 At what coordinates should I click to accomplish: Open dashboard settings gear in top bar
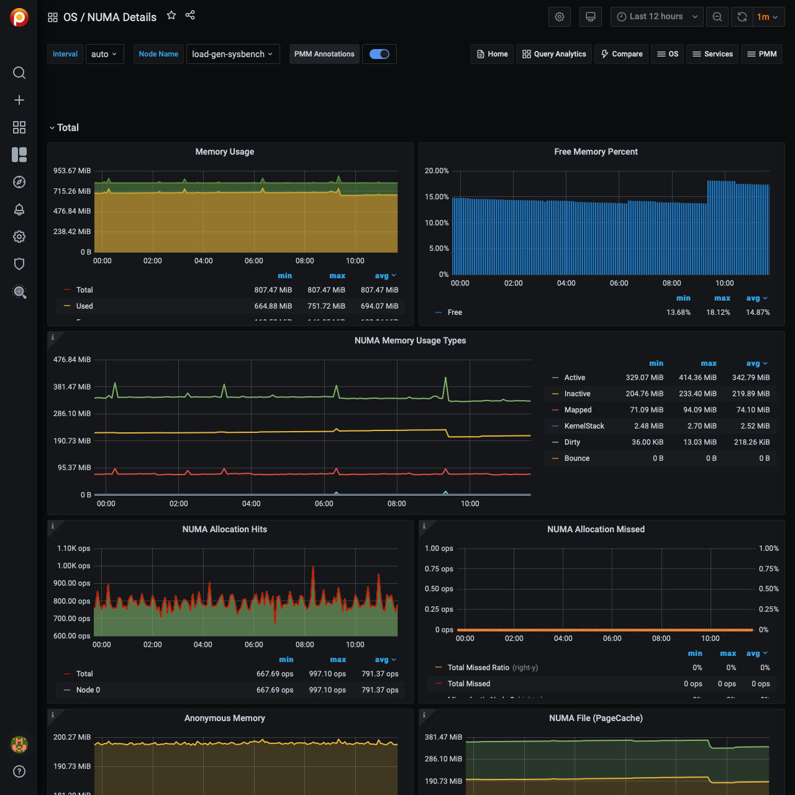click(x=560, y=17)
